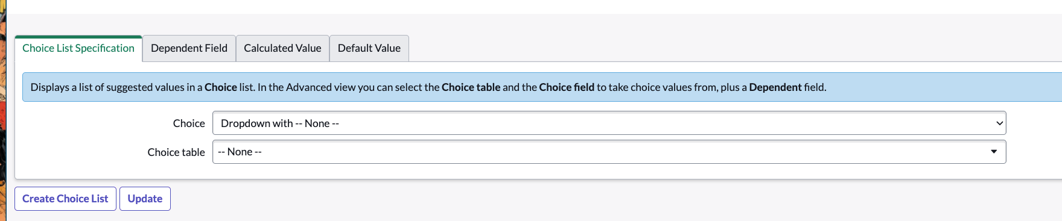Screen dimensions: 1062x221
Task: Click the Choice table field label
Action: pos(176,152)
